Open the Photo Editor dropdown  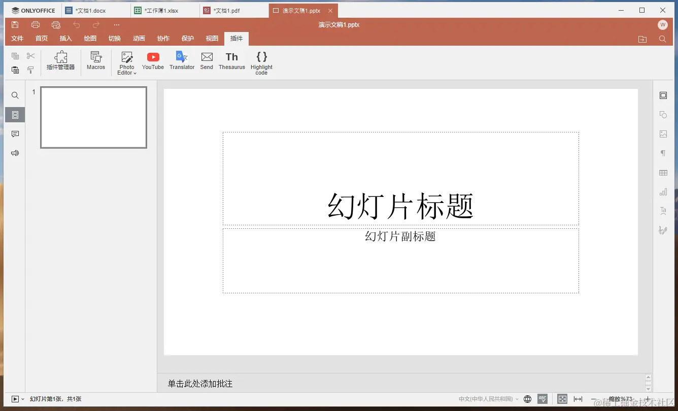tap(127, 63)
